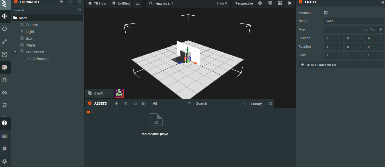Open the asset Library button
The image size is (385, 167).
[256, 104]
